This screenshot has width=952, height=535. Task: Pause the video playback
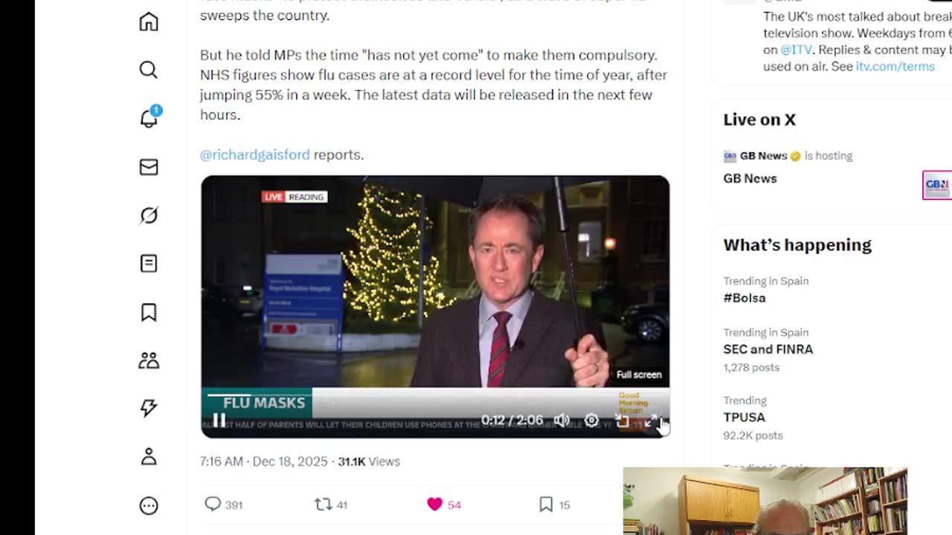pyautogui.click(x=219, y=421)
